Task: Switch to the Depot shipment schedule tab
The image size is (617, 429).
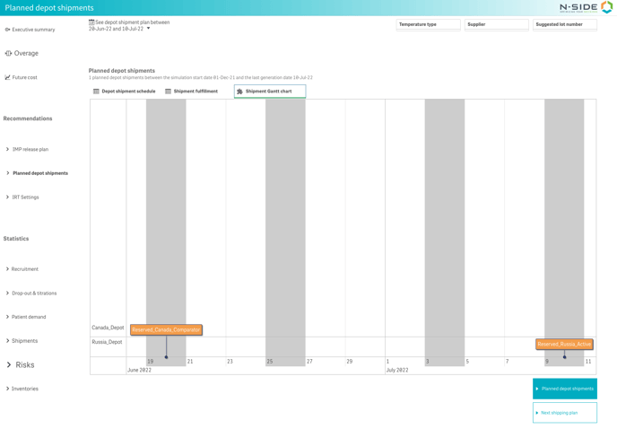Action: click(x=127, y=92)
